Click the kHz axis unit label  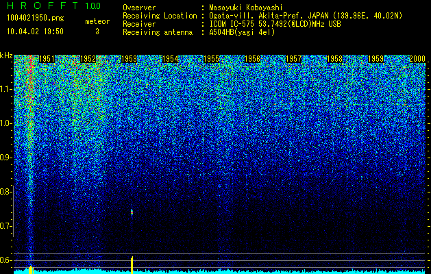[x=6, y=55]
